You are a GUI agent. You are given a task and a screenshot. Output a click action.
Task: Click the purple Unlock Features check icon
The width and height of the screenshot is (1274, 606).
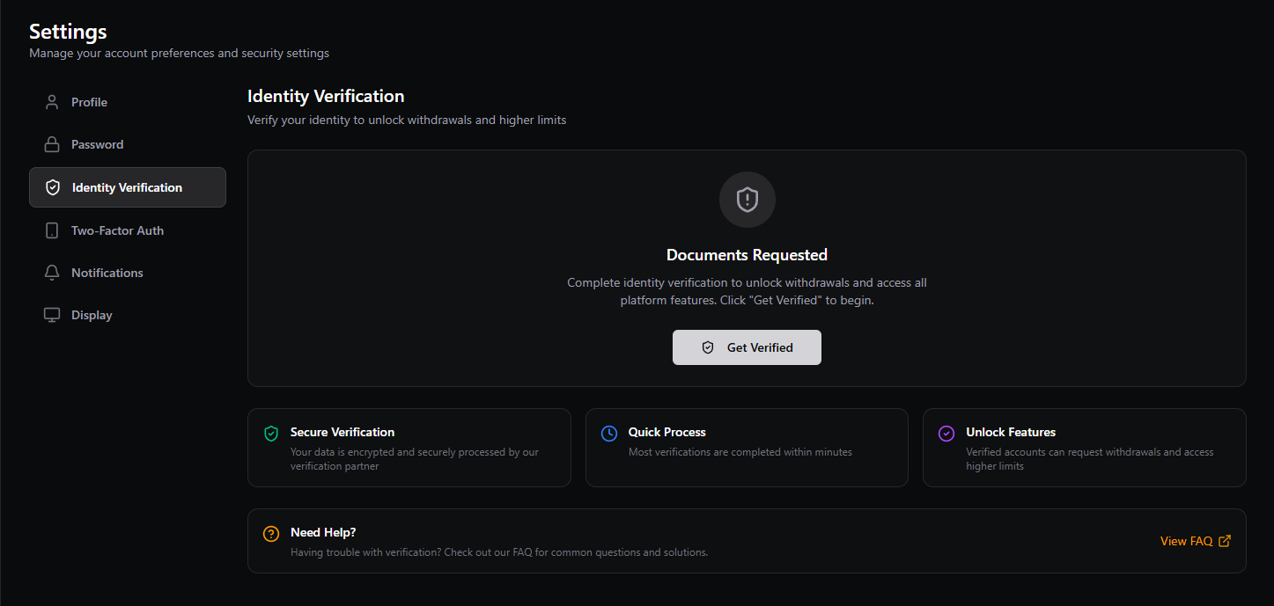pyautogui.click(x=946, y=434)
